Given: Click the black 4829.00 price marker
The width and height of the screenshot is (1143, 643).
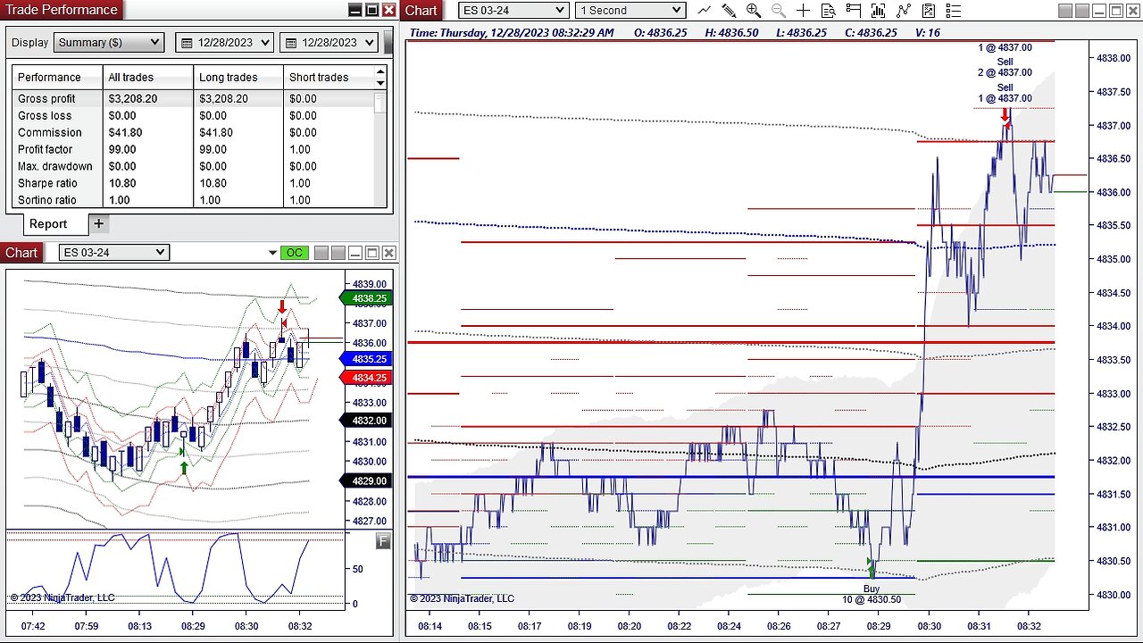Looking at the screenshot, I should point(366,480).
